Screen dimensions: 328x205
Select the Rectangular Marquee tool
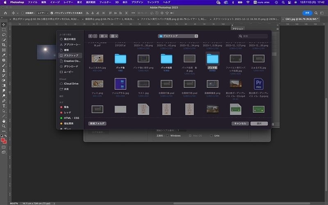click(x=4, y=30)
